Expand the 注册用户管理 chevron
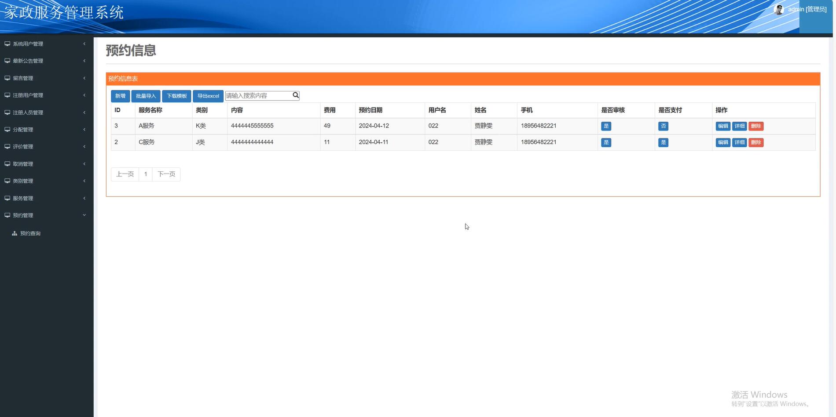 tap(84, 95)
